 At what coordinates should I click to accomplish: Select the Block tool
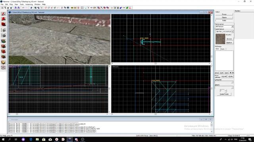[4, 35]
